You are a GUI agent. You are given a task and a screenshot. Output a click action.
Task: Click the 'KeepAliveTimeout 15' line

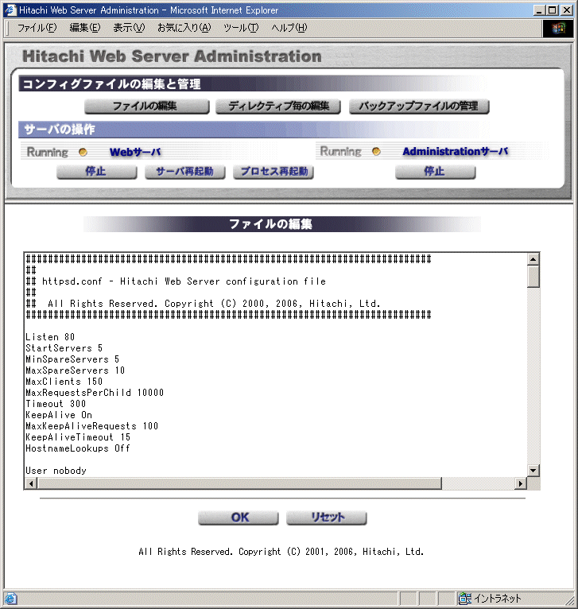[78, 437]
